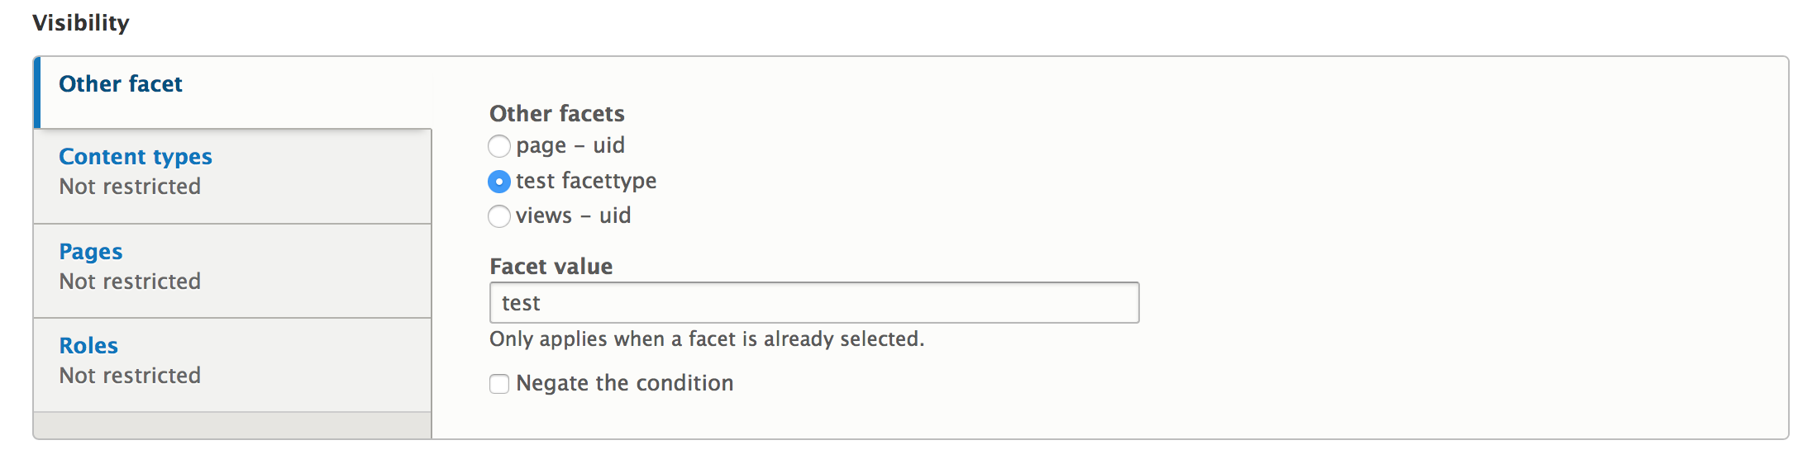Screen dimensions: 1817x464
Task: Choose the views – uid radio button
Action: tap(499, 216)
